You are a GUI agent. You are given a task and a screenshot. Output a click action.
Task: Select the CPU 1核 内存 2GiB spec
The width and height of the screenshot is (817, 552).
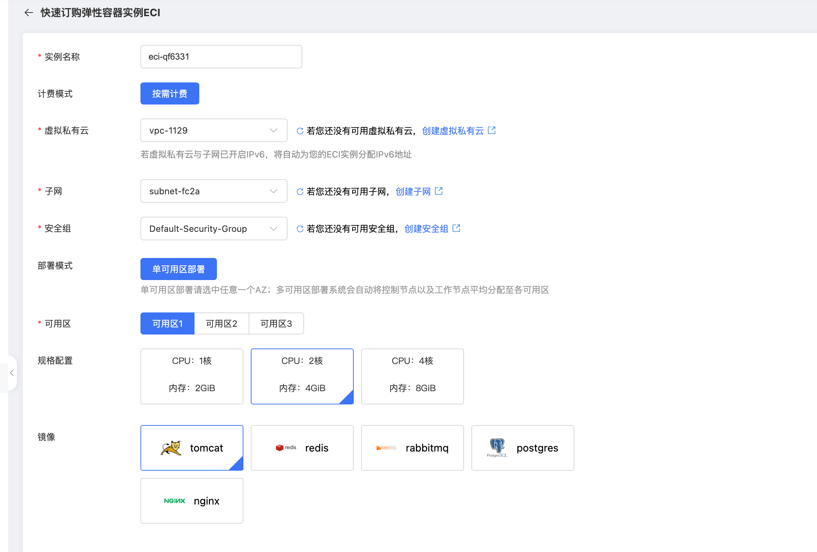pos(192,376)
